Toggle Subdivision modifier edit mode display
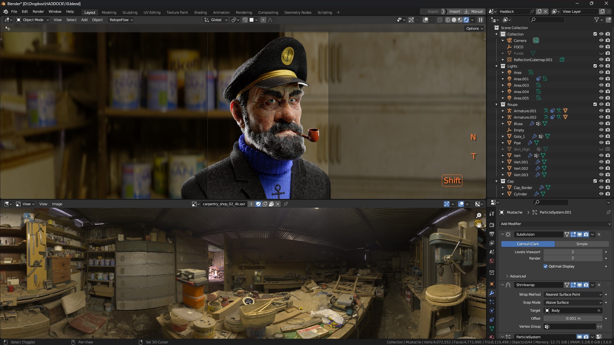The height and width of the screenshot is (345, 614). coord(573,234)
